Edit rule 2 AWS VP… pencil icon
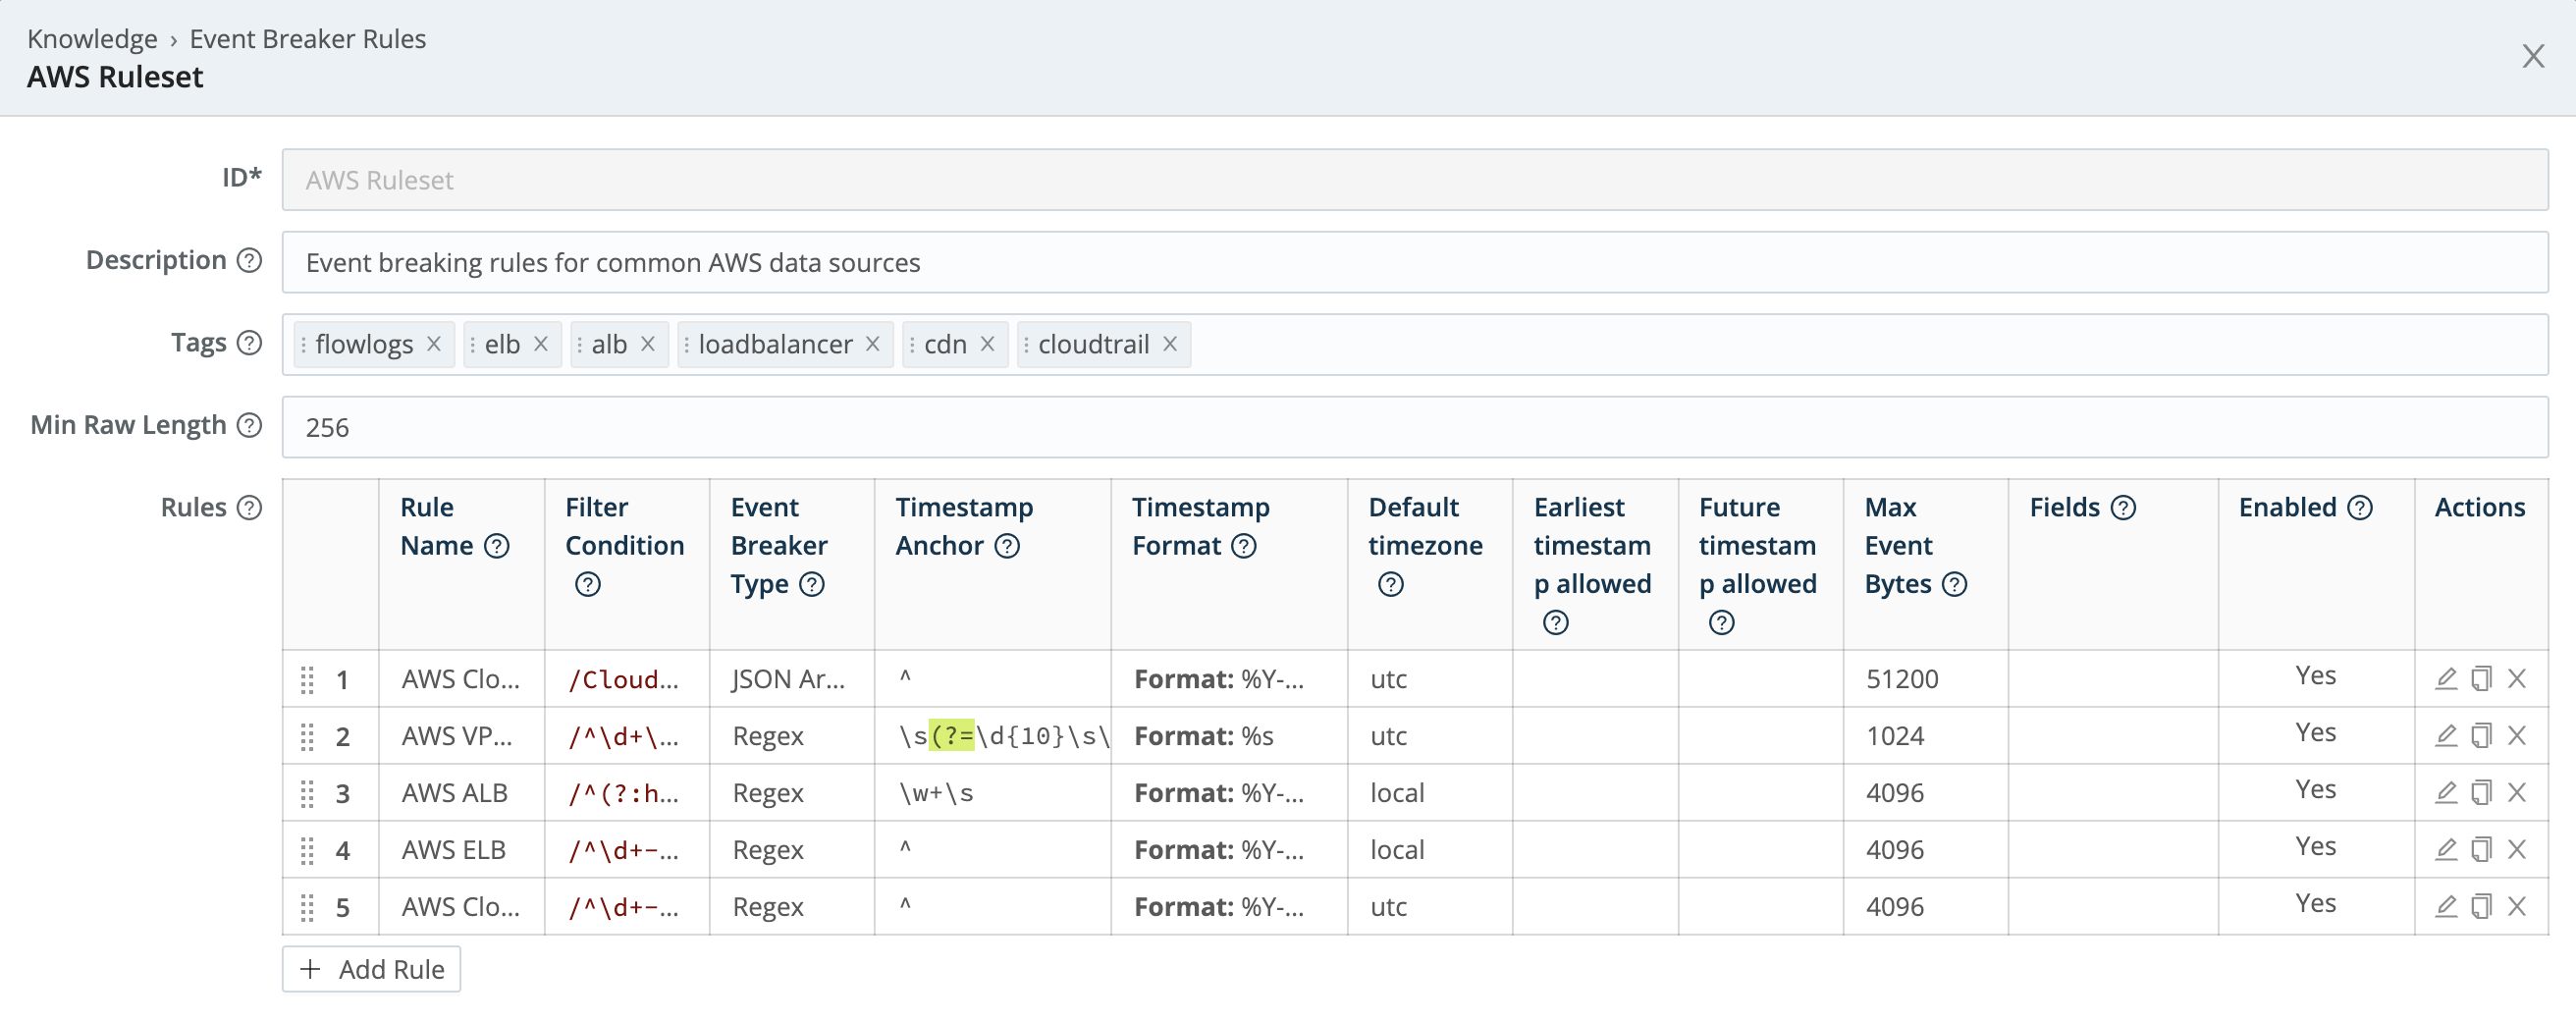 click(x=2445, y=735)
